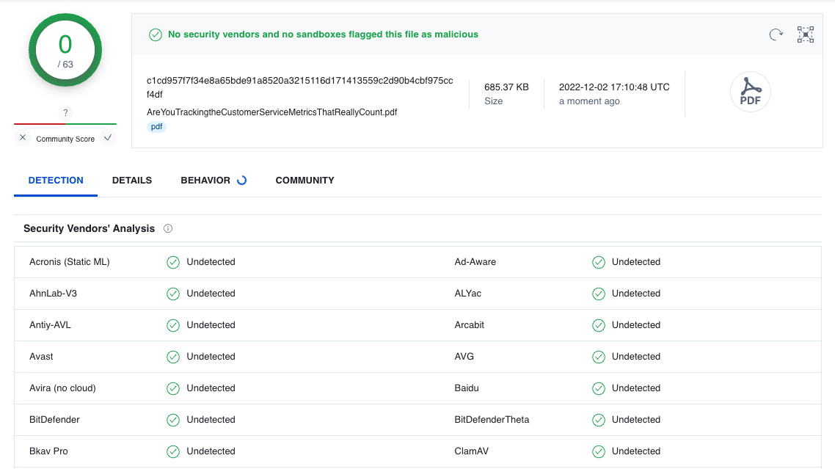Select the BitDefenderTheta vendor row

492,420
